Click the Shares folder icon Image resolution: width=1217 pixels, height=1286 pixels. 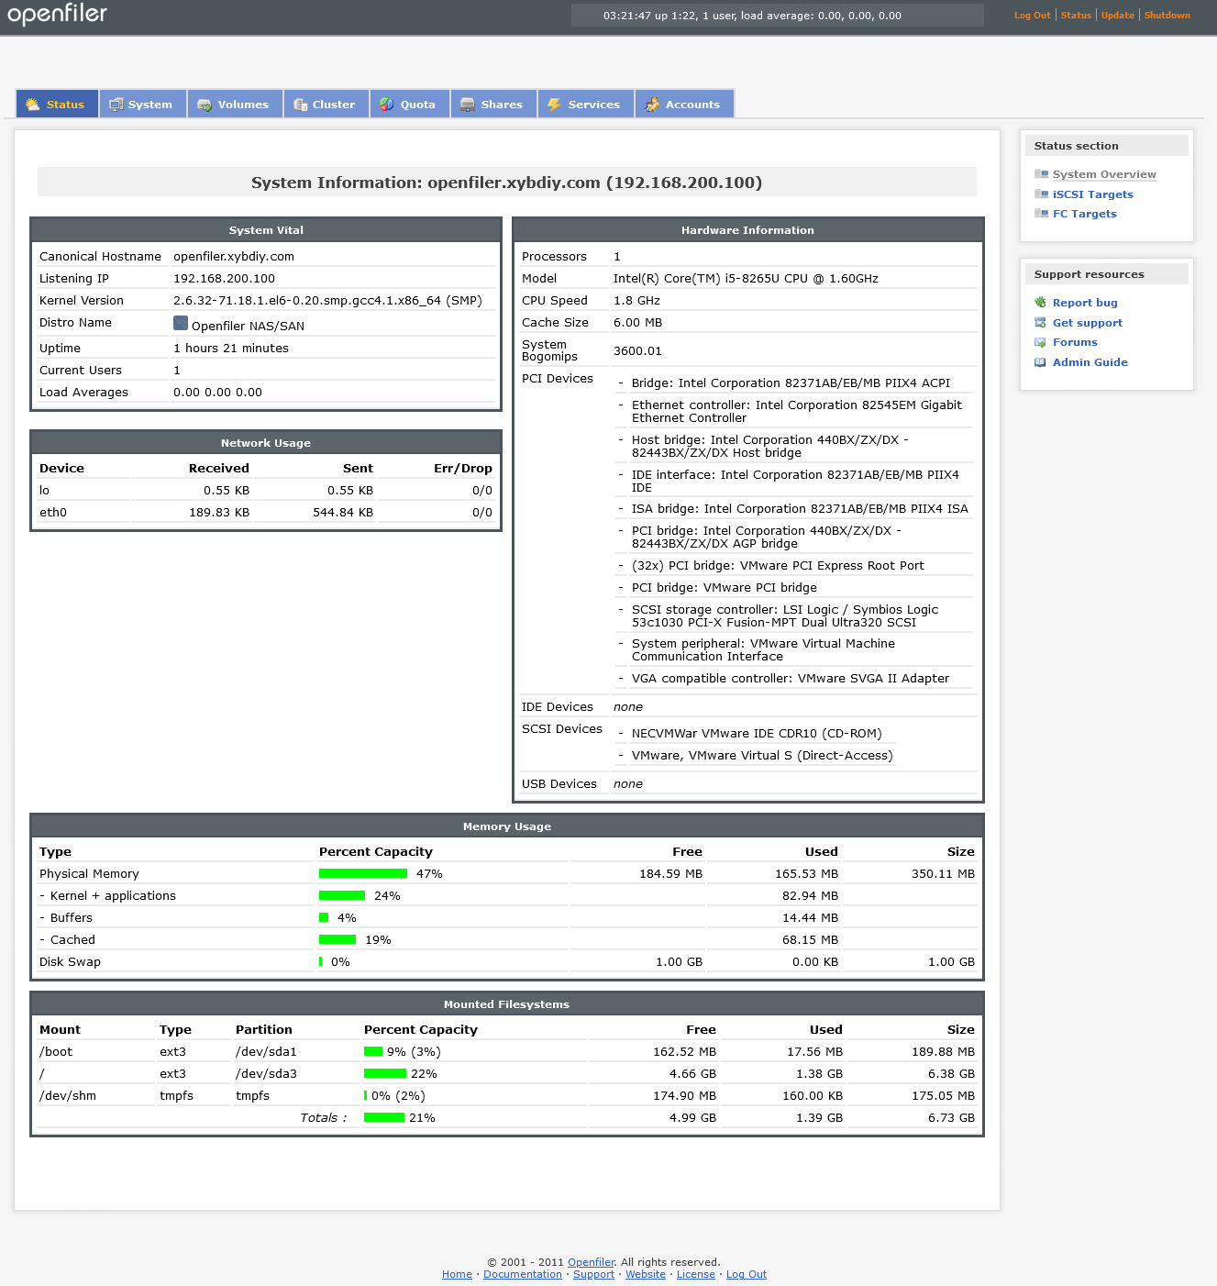point(468,104)
